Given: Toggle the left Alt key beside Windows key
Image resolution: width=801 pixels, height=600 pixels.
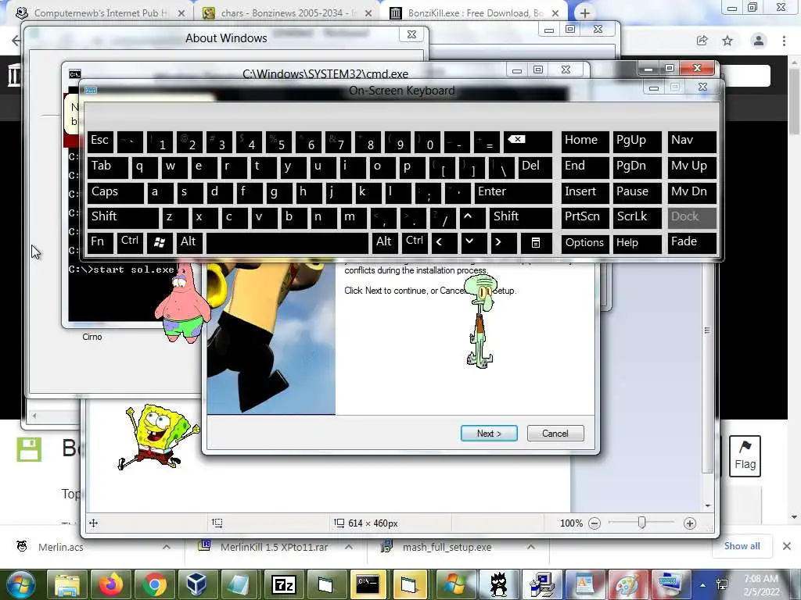Looking at the screenshot, I should click(189, 243).
